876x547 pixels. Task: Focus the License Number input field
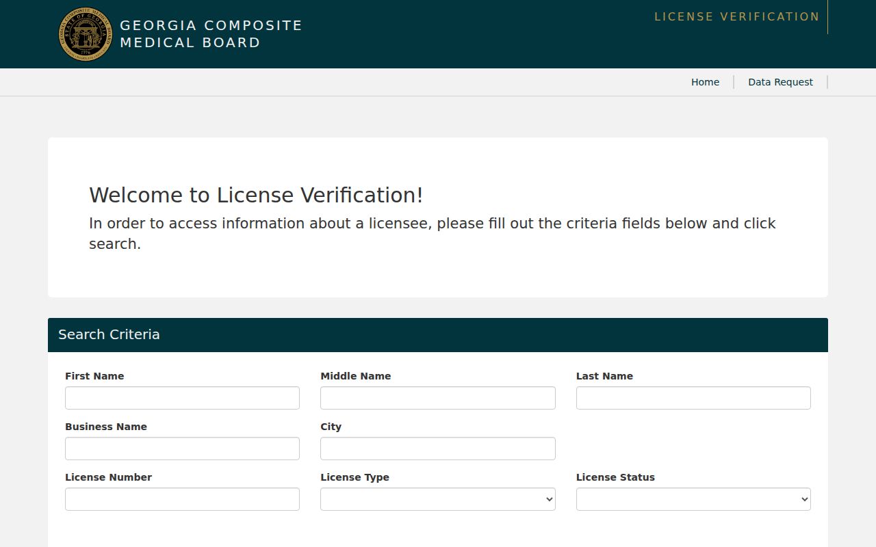click(182, 499)
